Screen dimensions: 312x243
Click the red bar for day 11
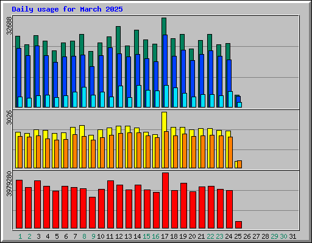coord(110,205)
